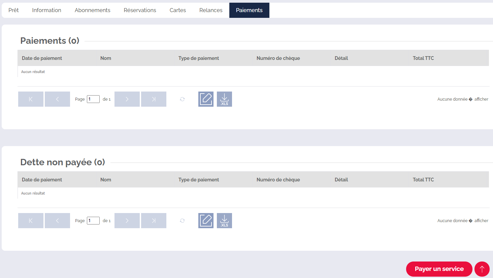493x278 pixels.
Task: Open the Prêt tab
Action: tap(13, 10)
